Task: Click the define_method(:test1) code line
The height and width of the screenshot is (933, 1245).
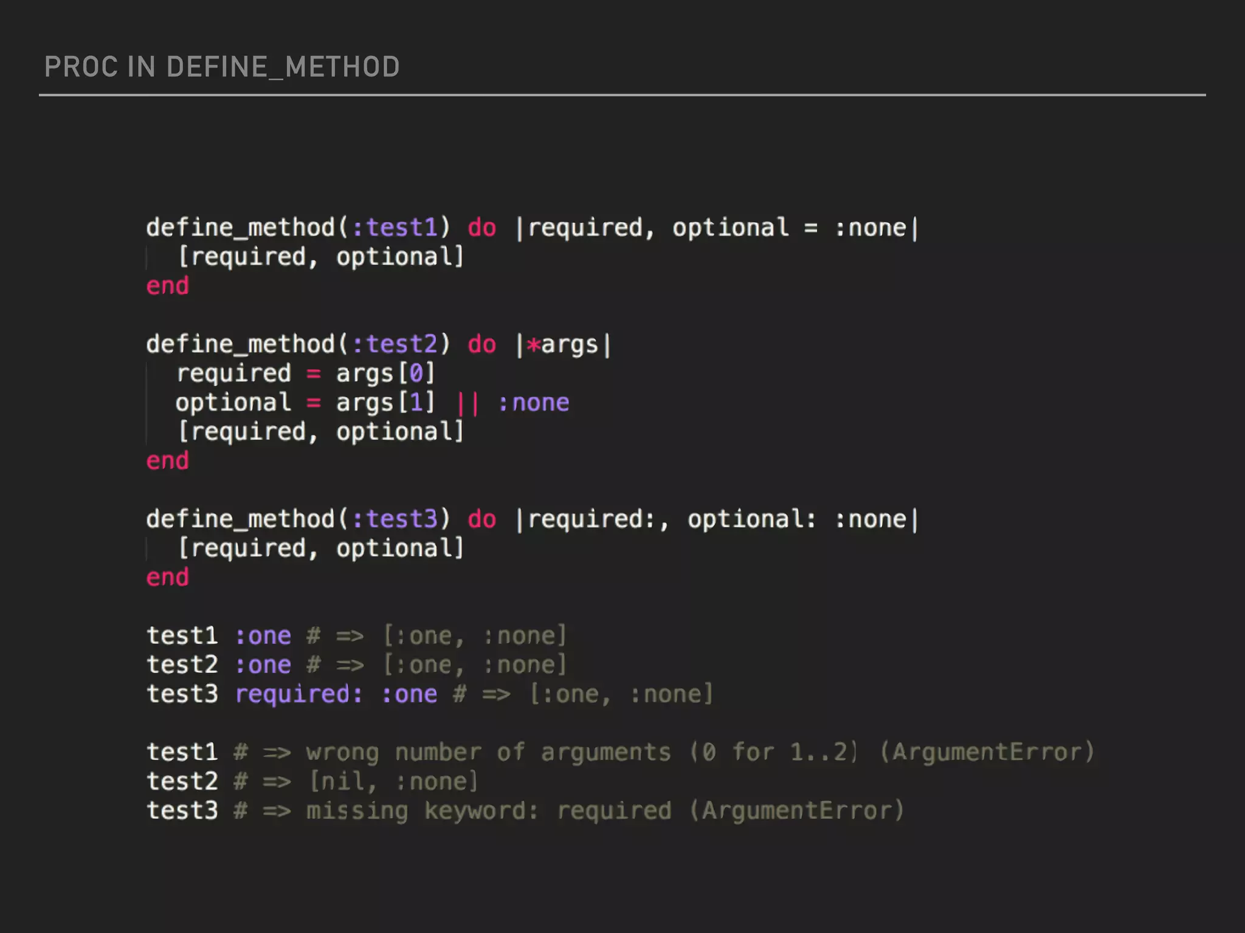Action: [532, 228]
